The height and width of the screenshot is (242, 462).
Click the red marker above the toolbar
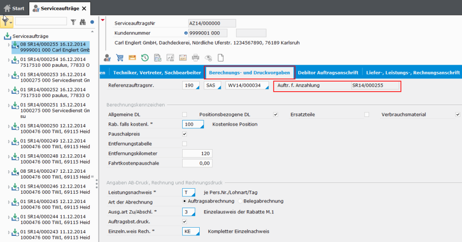point(103,20)
